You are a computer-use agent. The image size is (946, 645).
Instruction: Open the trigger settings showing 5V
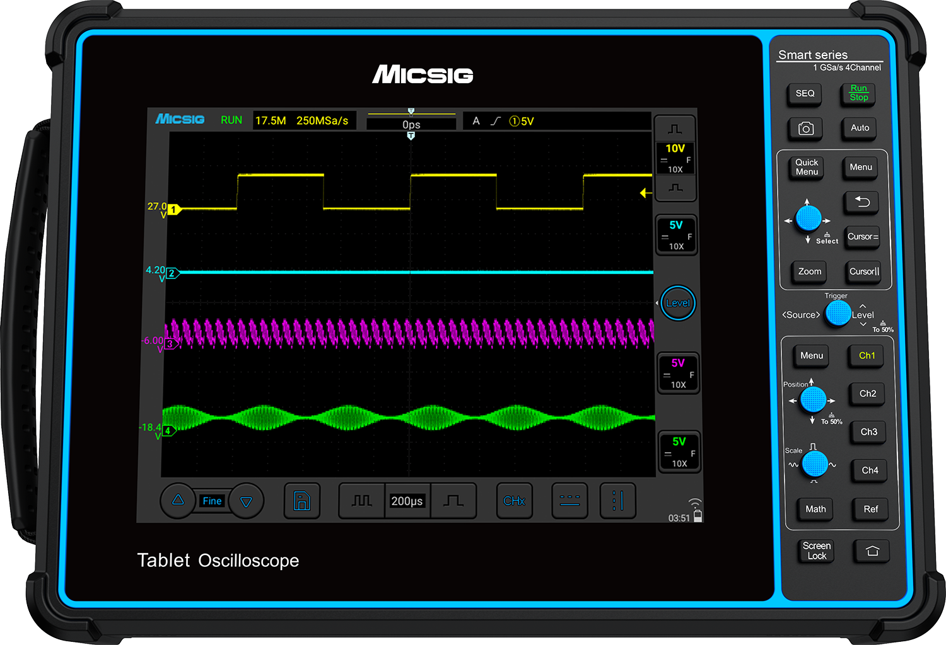pyautogui.click(x=557, y=121)
